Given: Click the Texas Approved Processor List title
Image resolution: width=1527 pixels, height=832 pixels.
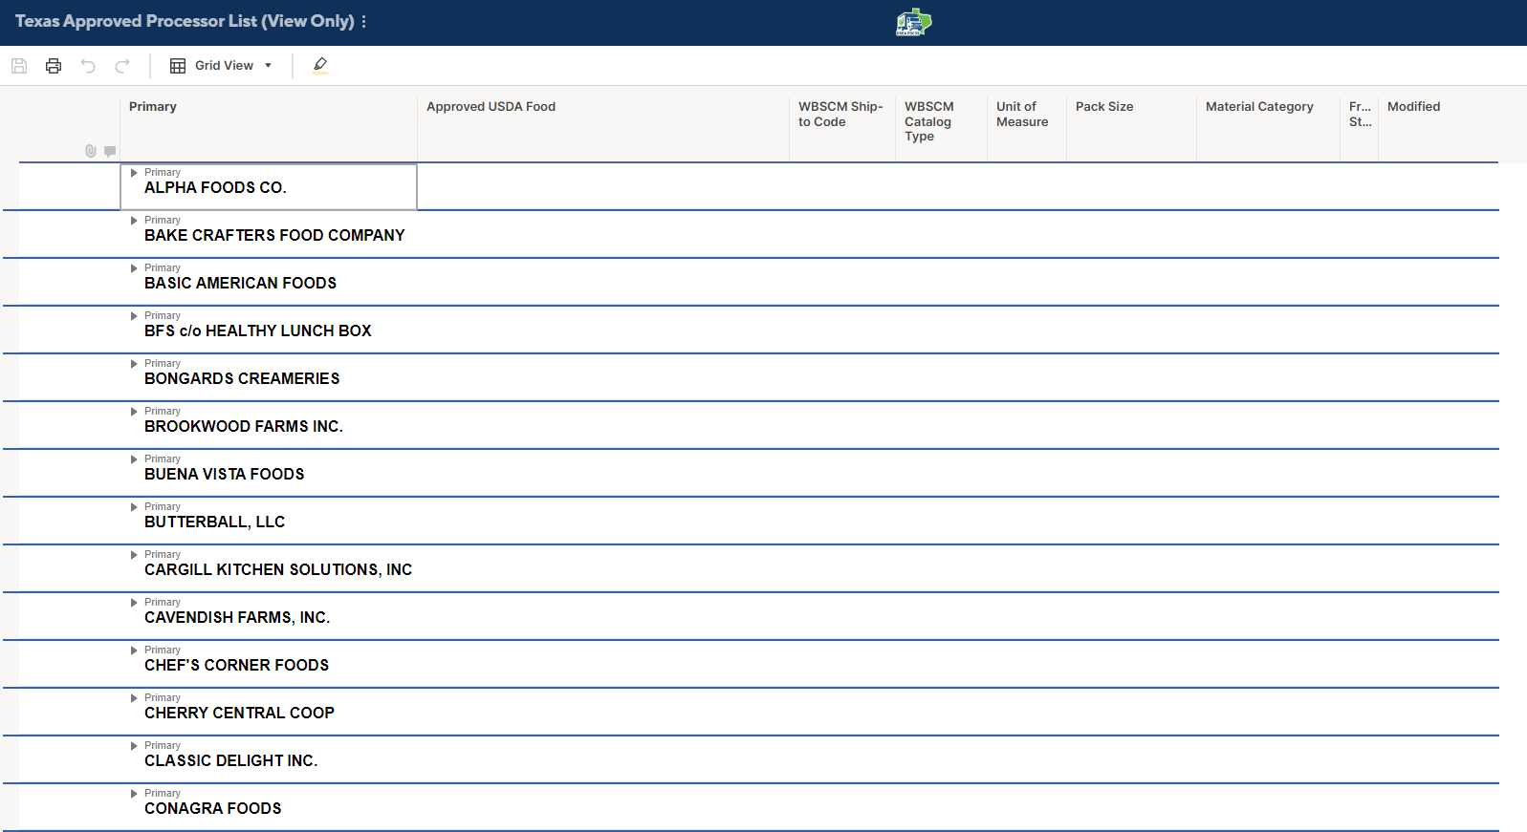Looking at the screenshot, I should [x=184, y=21].
